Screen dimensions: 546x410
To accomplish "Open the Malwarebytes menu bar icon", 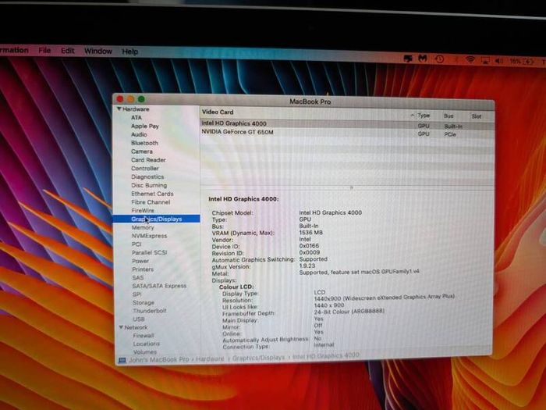I will pyautogui.click(x=423, y=59).
